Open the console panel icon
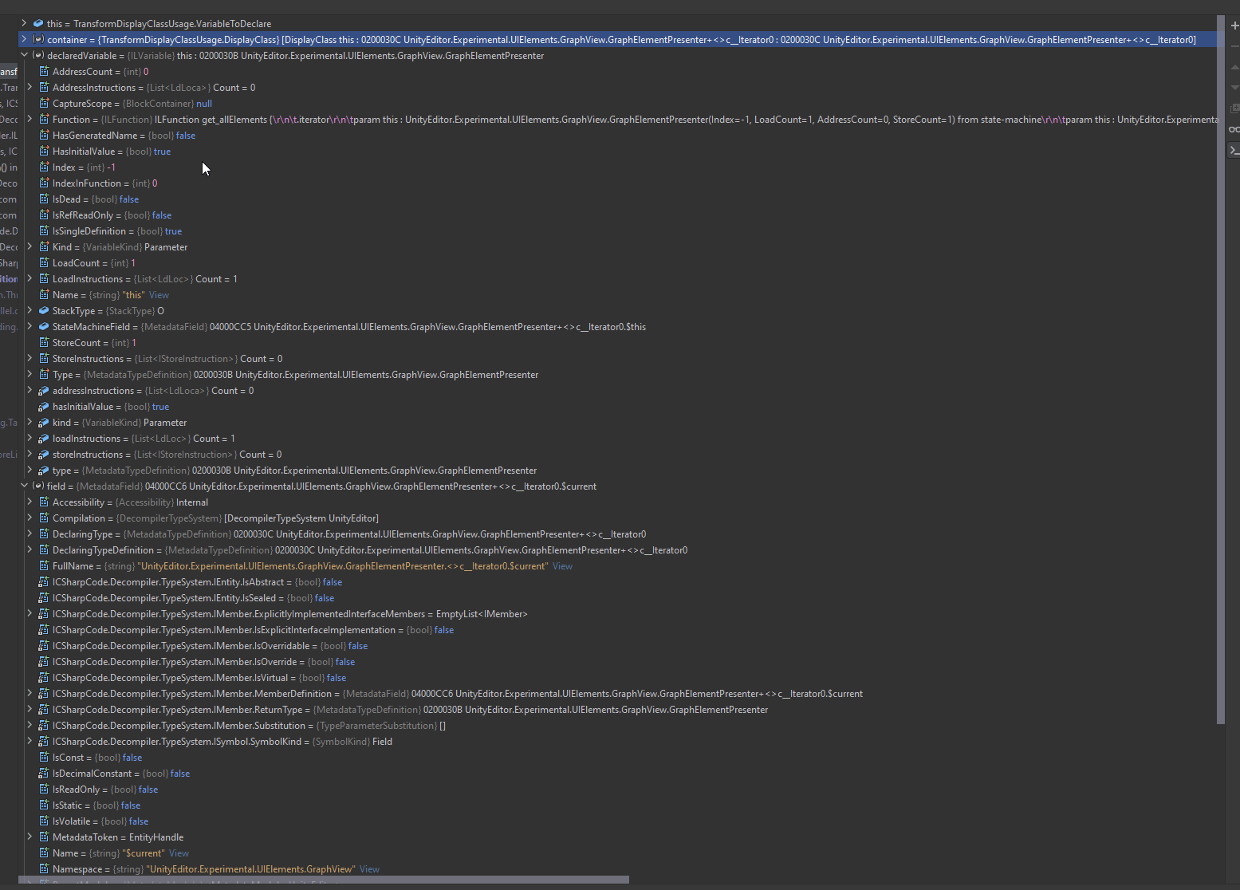Screen dimensions: 1240x890 (x=1234, y=149)
